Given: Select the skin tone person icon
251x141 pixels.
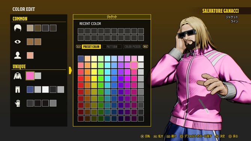Looking at the screenshot, I should click(x=18, y=55).
